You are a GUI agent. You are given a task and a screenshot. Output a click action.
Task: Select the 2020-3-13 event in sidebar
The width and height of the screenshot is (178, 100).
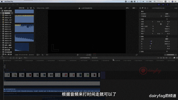pos(8,31)
